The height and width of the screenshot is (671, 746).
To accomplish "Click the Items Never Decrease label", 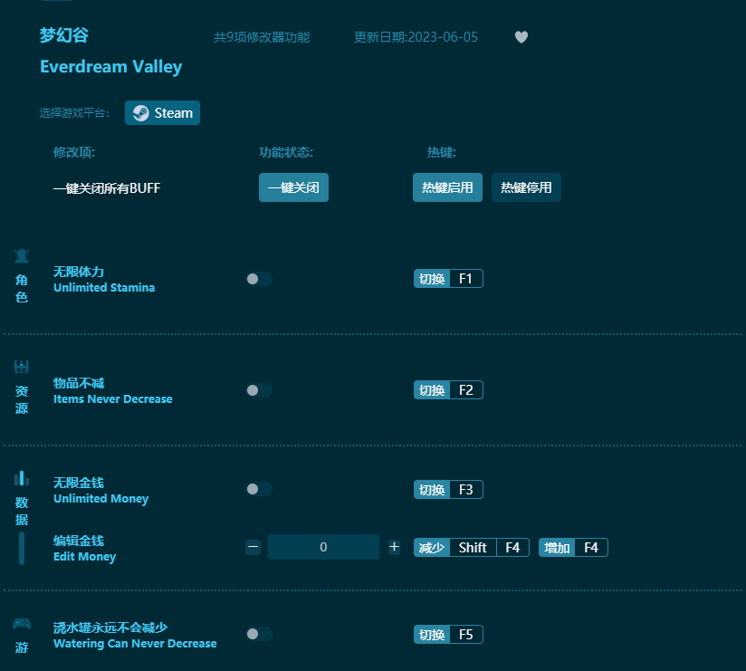I will coord(113,398).
